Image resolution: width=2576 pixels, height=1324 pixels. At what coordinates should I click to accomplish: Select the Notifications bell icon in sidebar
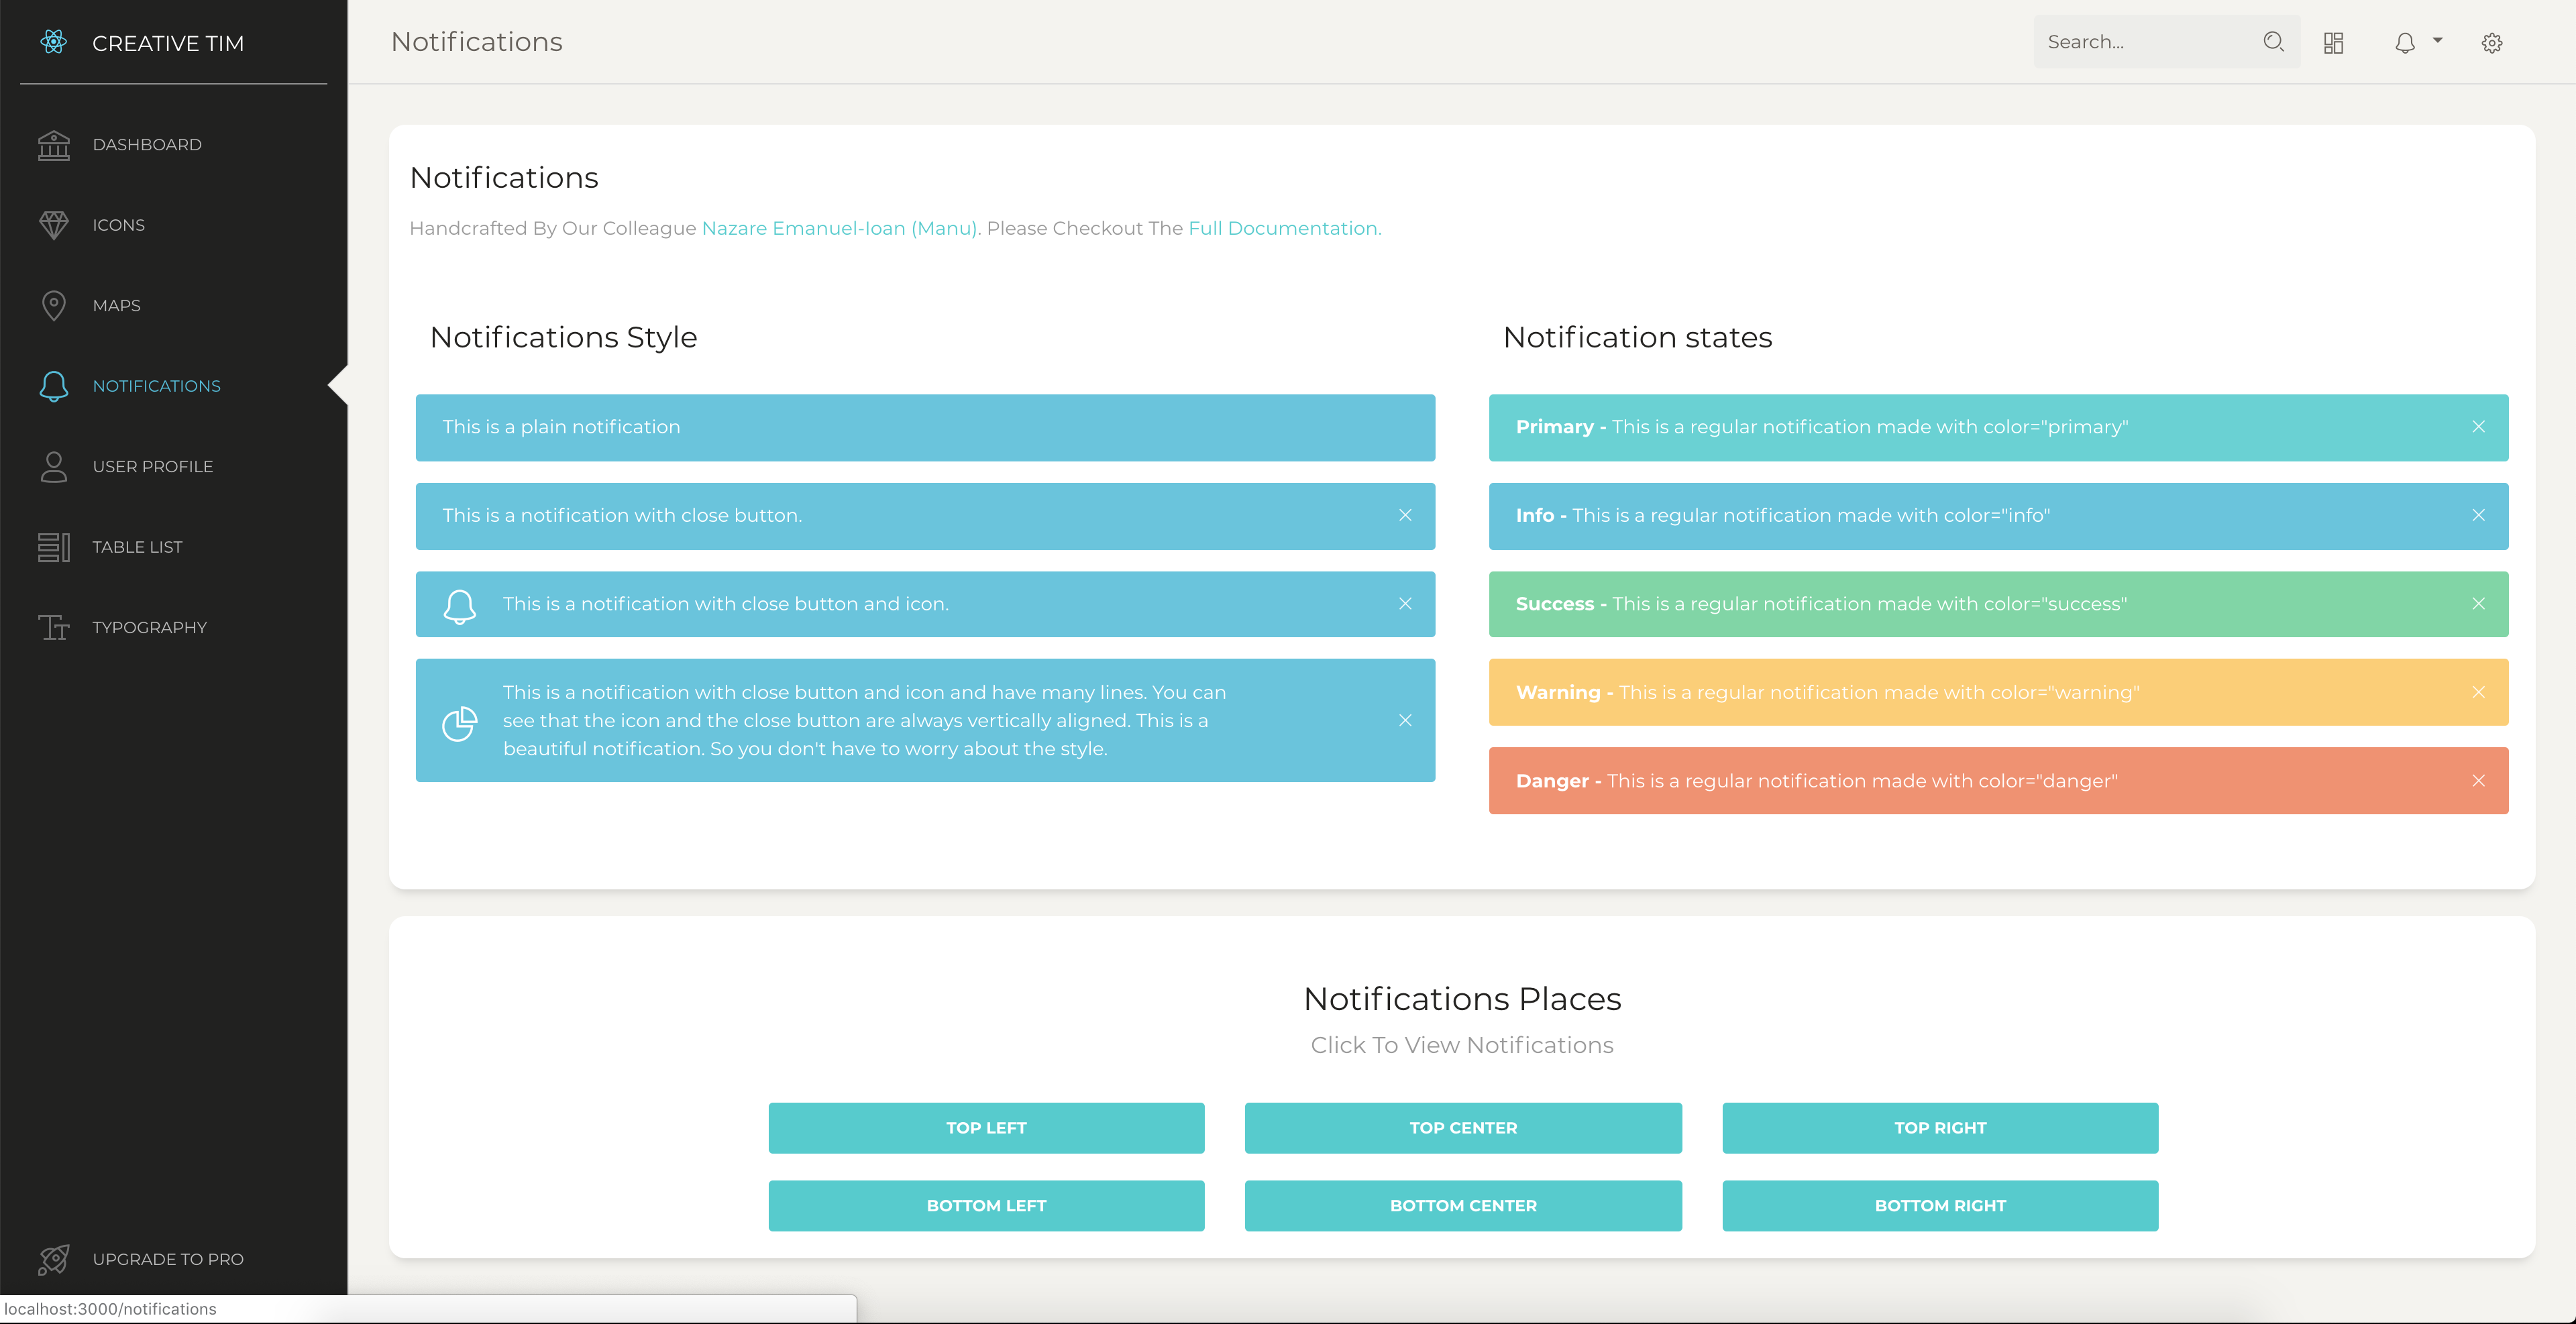54,386
